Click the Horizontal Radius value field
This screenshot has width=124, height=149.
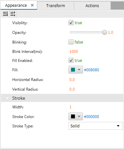[72, 80]
